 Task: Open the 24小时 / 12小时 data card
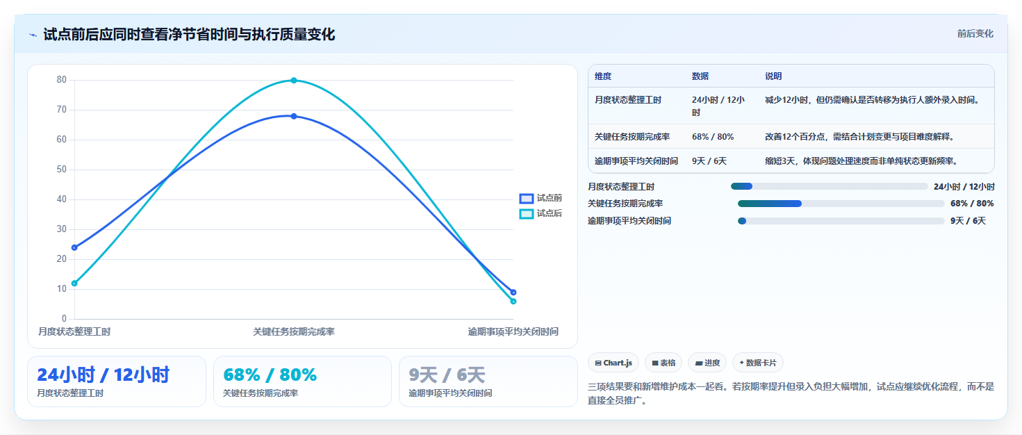(x=117, y=381)
